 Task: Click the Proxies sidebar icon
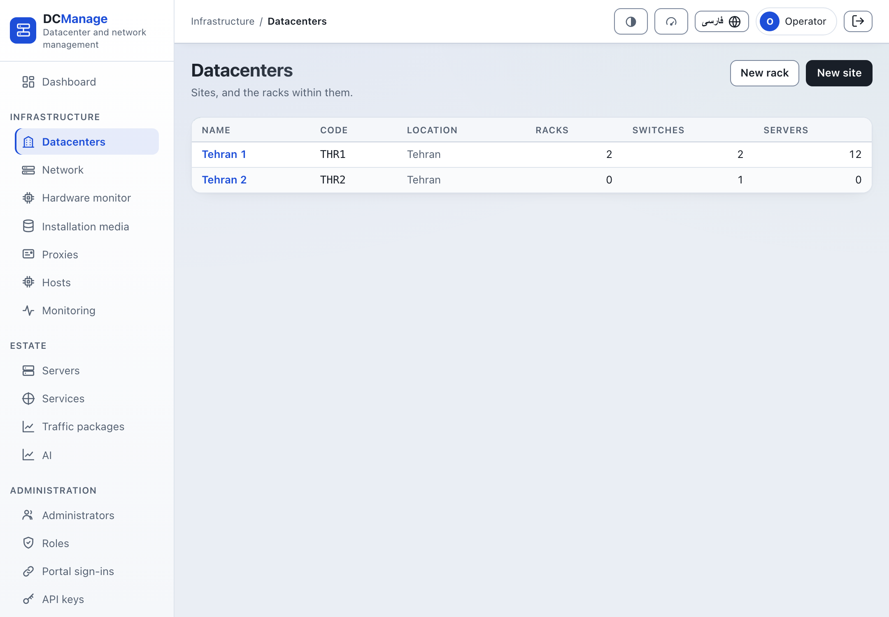coord(28,254)
